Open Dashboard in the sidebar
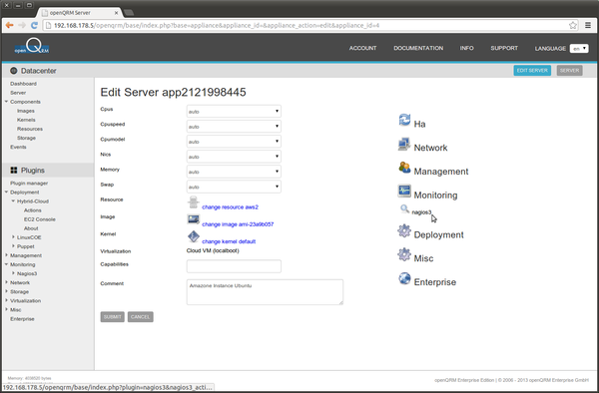599x393 pixels. pyautogui.click(x=23, y=84)
